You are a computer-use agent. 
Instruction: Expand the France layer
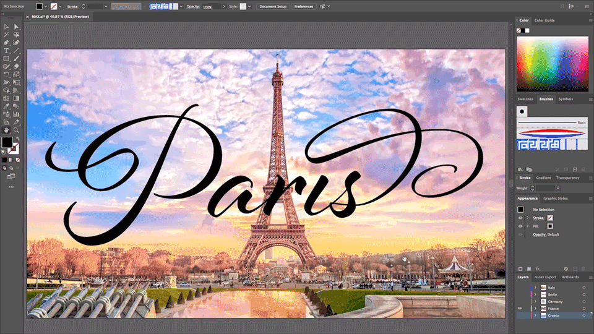pos(535,309)
